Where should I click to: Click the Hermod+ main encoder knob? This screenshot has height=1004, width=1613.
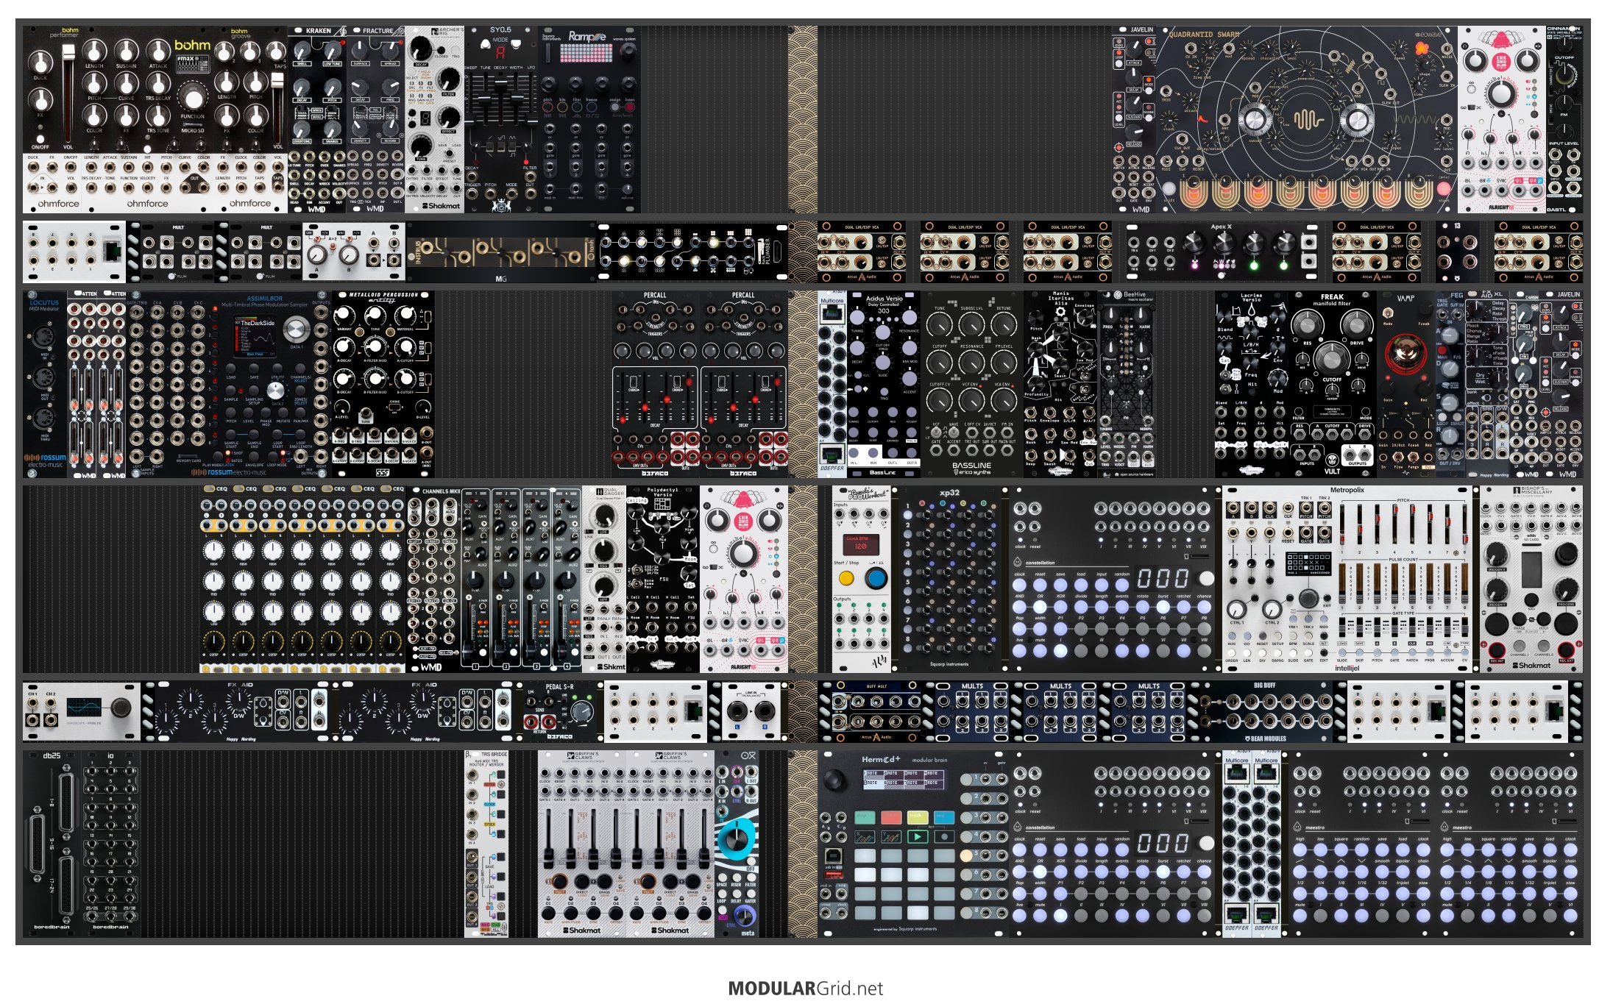[835, 780]
